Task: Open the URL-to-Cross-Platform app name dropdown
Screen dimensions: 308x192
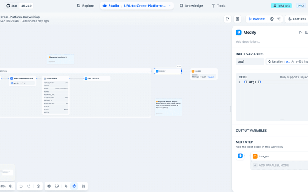Action: [147, 6]
